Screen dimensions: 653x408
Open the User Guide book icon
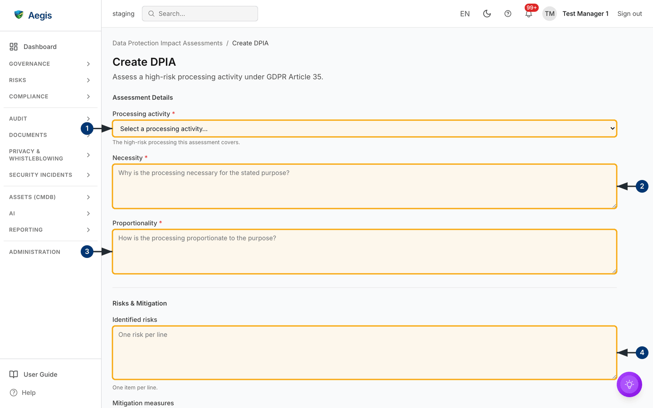(x=14, y=374)
